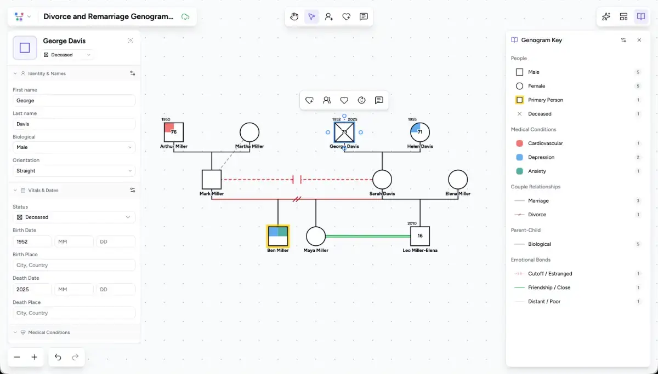This screenshot has width=658, height=374.
Task: Click the layout panels icon top right
Action: pos(623,16)
